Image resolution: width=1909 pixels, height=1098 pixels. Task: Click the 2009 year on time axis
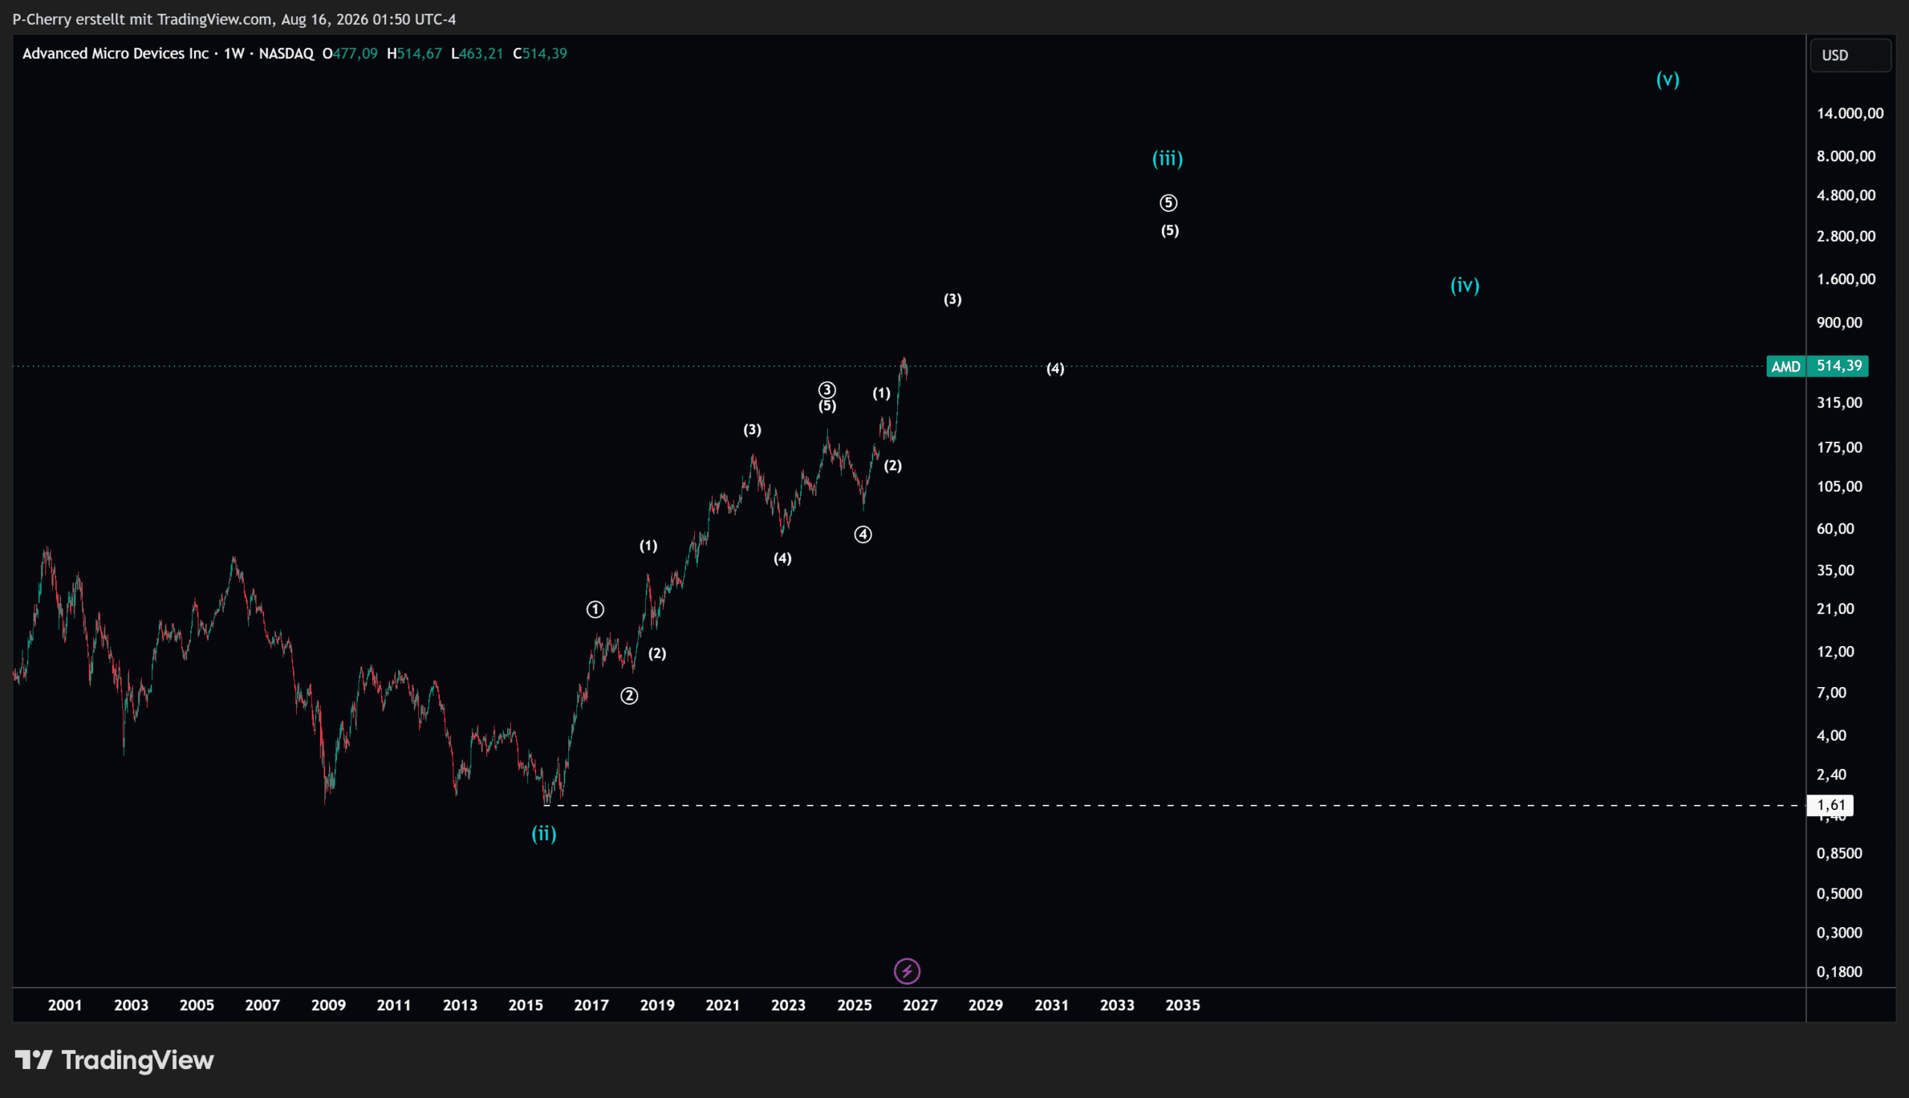point(329,1006)
